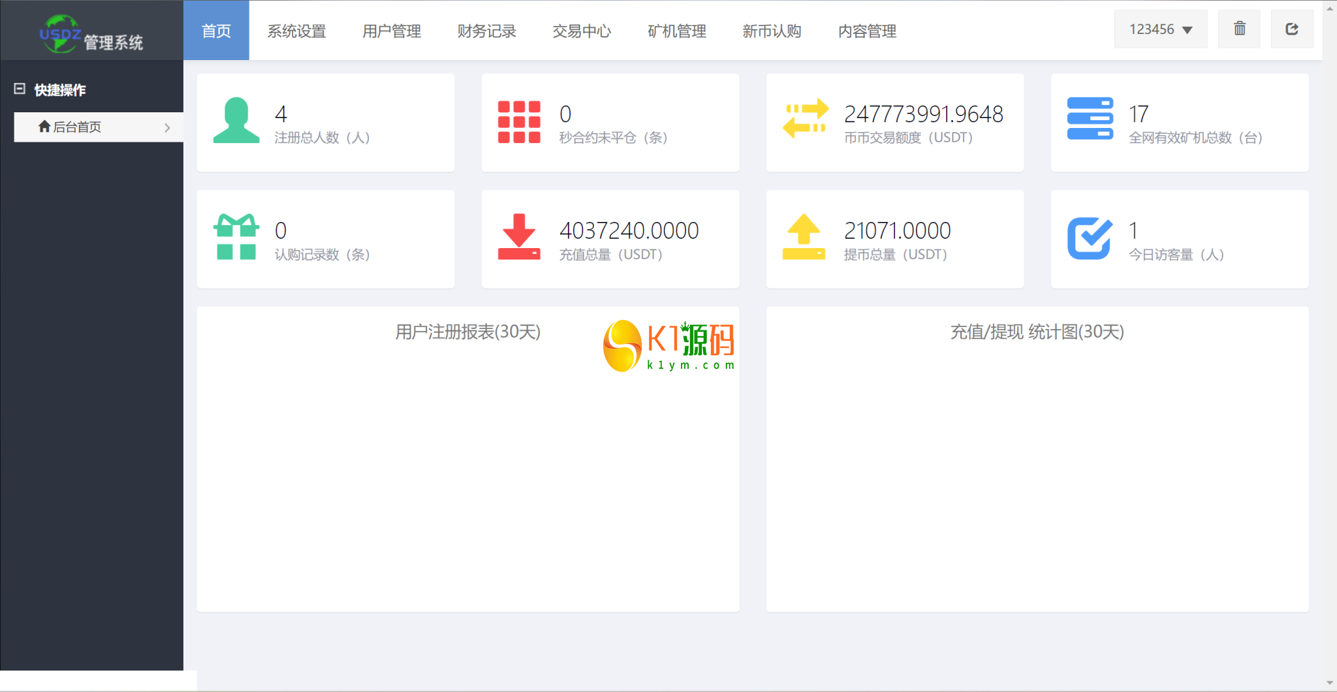1337x692 pixels.
Task: Click the value 4037240.0000
Action: [629, 230]
